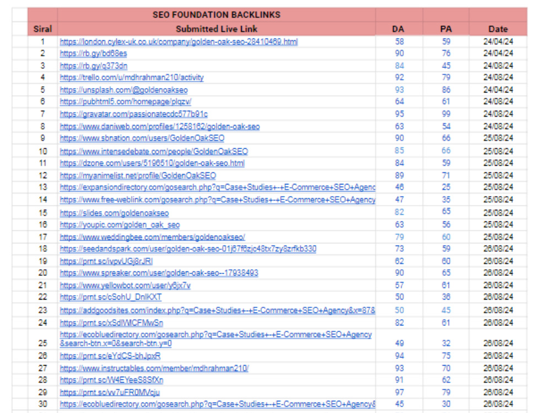
Task: Open the pubhtml5.com homepage link
Action: coord(126,101)
